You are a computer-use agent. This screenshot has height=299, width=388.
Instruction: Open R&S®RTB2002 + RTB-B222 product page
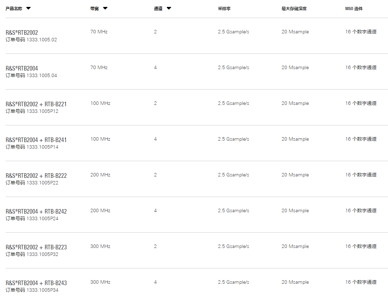pyautogui.click(x=36, y=176)
